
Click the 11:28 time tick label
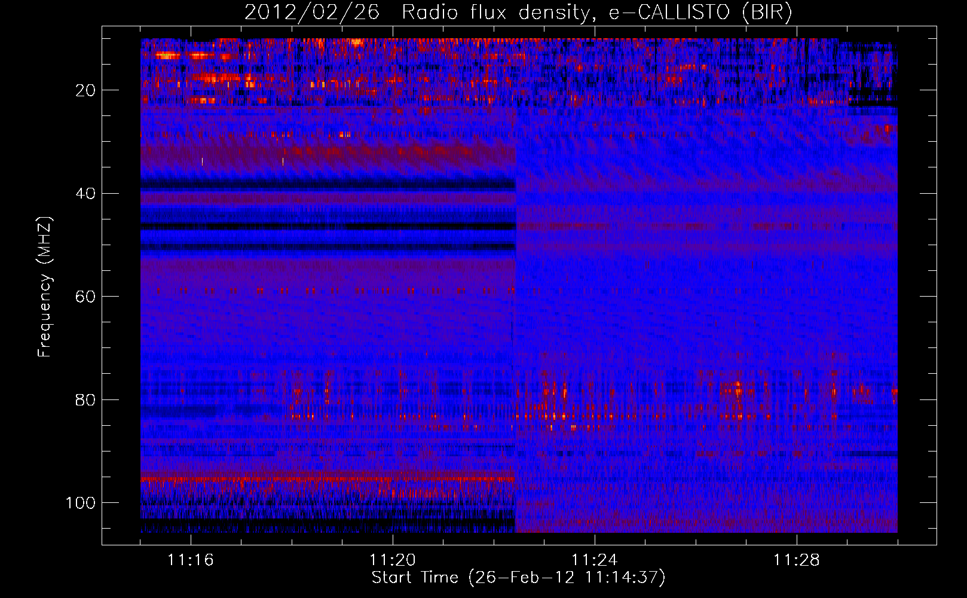(797, 560)
